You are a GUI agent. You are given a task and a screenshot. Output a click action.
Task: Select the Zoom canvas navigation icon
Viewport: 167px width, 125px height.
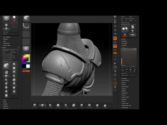pyautogui.click(x=115, y=26)
